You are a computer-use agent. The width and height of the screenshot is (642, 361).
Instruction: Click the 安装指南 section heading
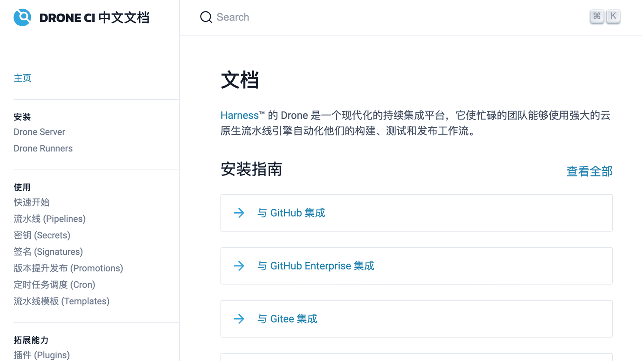[251, 169]
